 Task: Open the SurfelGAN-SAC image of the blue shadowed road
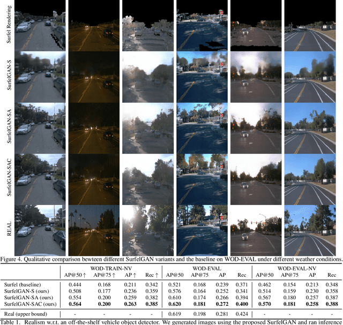[202, 179]
